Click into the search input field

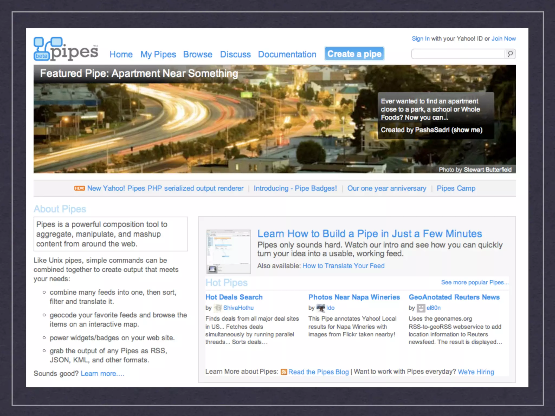point(457,54)
